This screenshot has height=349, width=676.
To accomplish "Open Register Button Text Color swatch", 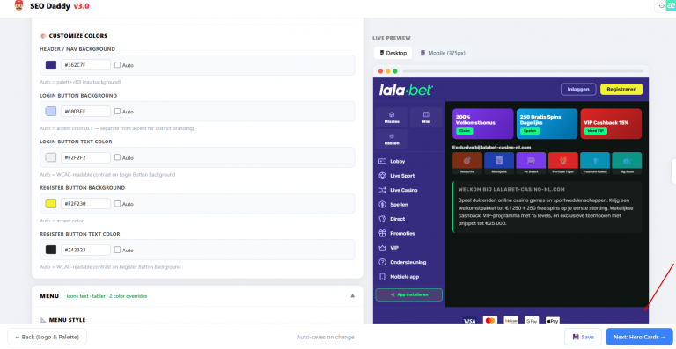I will pos(51,250).
